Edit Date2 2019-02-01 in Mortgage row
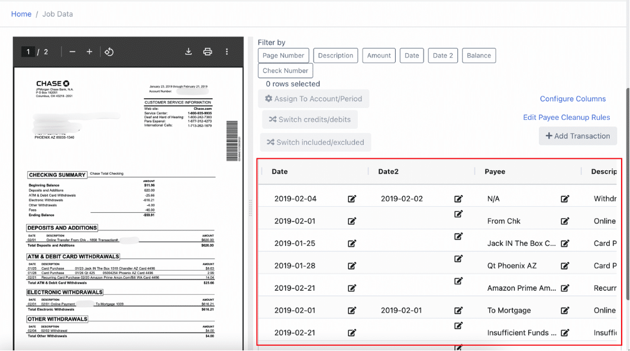Image resolution: width=630 pixels, height=351 pixels. point(458,310)
